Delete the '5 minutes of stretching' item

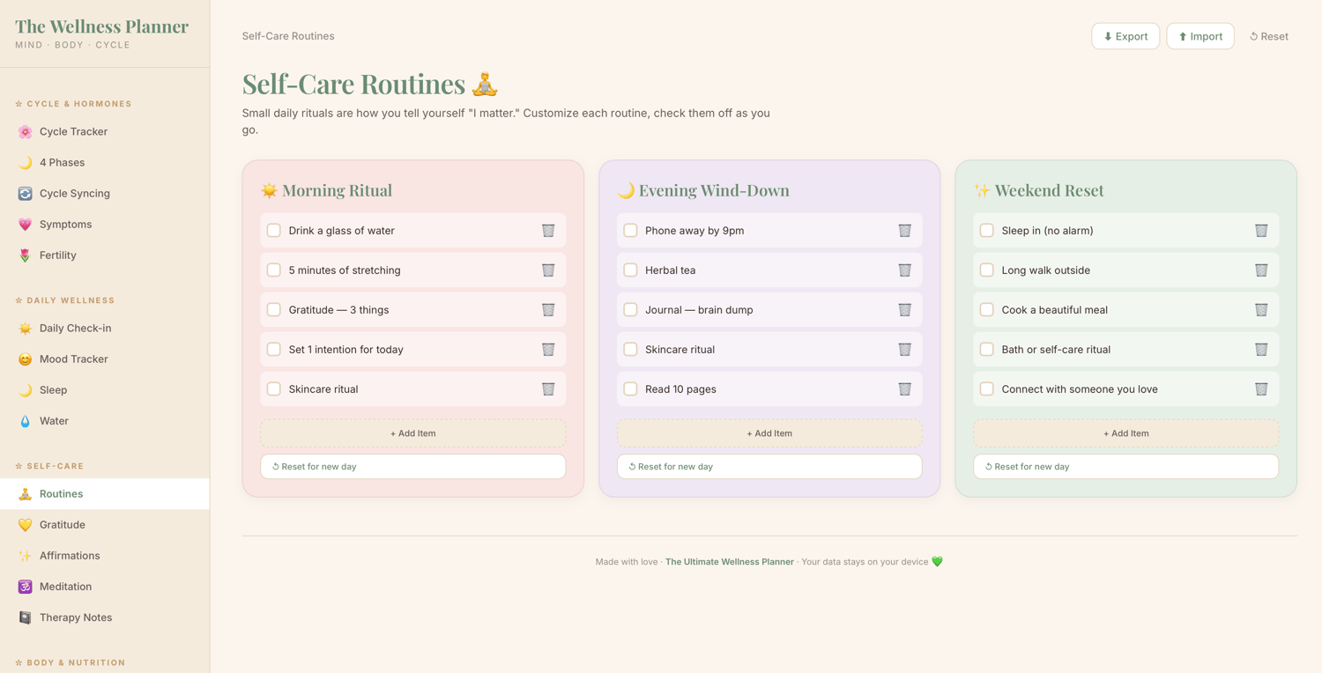click(548, 270)
